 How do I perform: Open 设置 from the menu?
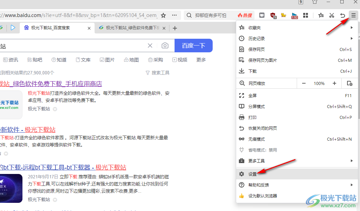point(297,174)
